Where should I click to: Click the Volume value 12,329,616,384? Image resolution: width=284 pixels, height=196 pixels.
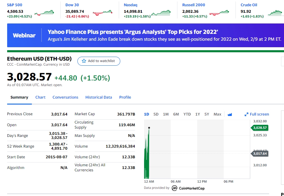121,146
